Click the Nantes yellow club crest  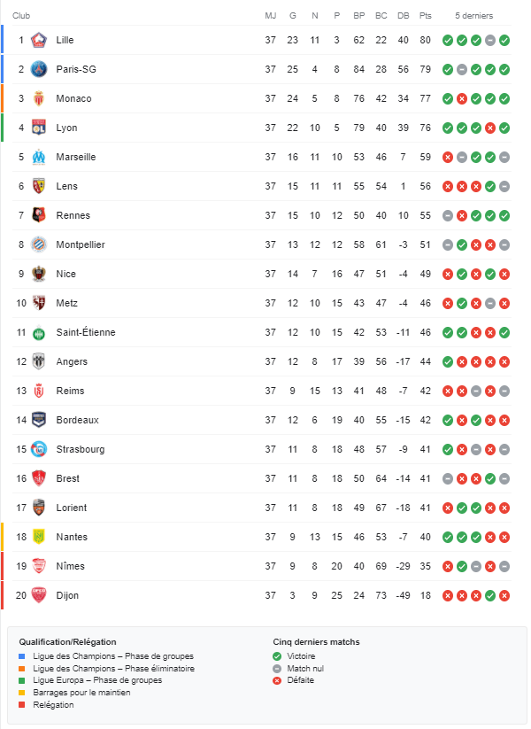[39, 537]
